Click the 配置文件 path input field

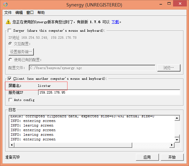(x=92, y=68)
